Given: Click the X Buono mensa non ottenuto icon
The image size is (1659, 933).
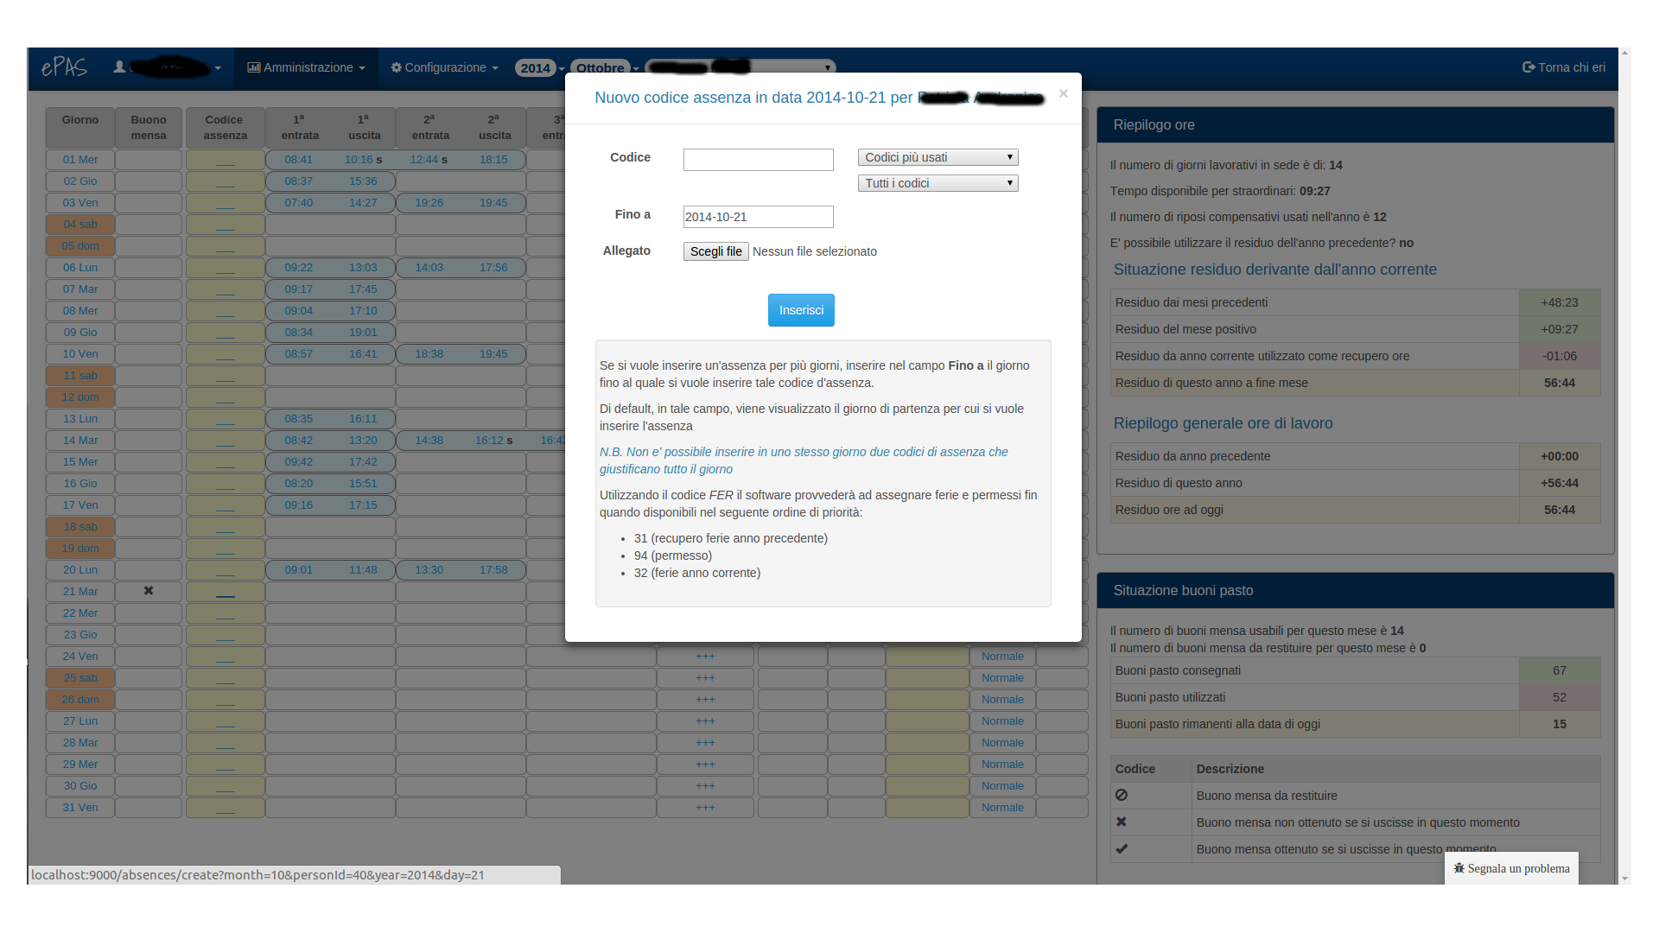Looking at the screenshot, I should (1122, 822).
